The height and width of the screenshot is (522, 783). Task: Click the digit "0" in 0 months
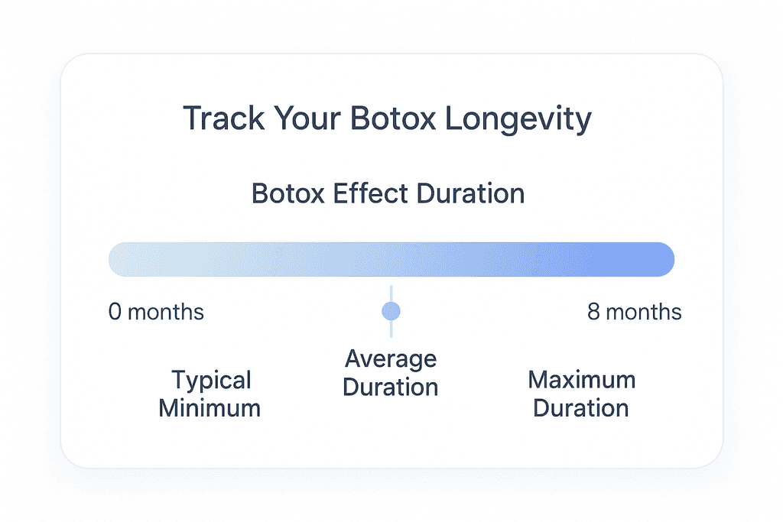115,312
